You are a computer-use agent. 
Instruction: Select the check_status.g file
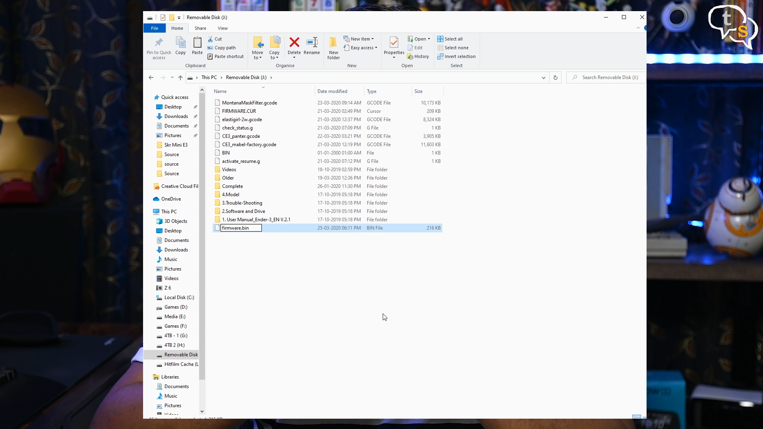click(237, 128)
